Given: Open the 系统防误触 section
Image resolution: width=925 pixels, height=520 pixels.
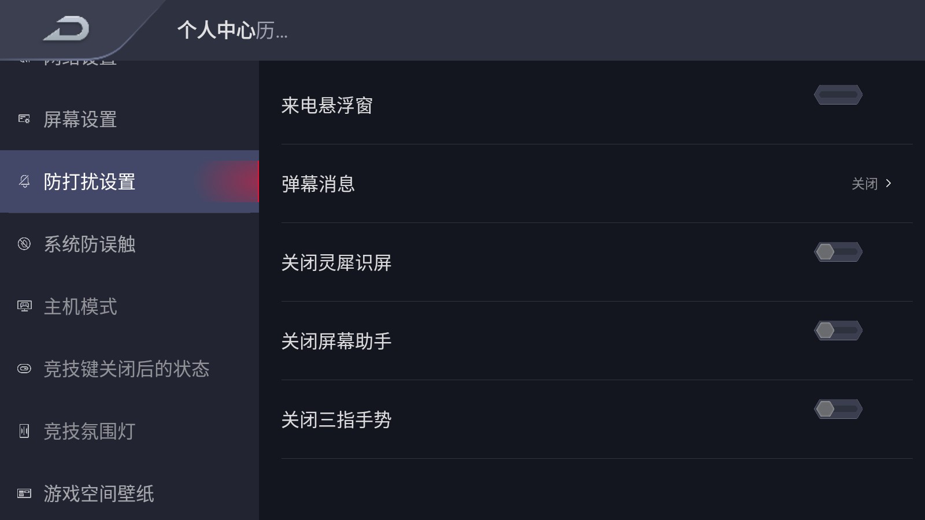Looking at the screenshot, I should coord(90,244).
